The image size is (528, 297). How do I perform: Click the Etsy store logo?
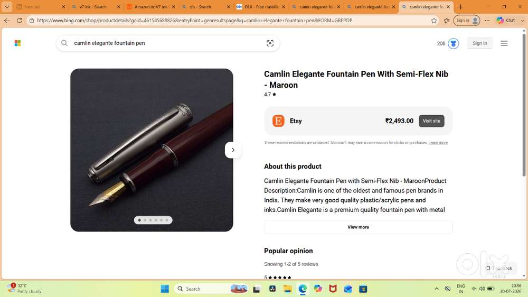click(x=278, y=120)
